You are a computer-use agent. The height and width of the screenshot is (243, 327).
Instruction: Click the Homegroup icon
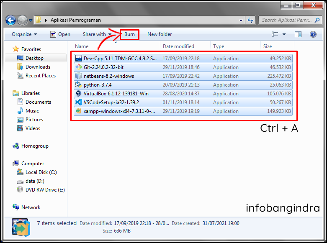(x=16, y=146)
